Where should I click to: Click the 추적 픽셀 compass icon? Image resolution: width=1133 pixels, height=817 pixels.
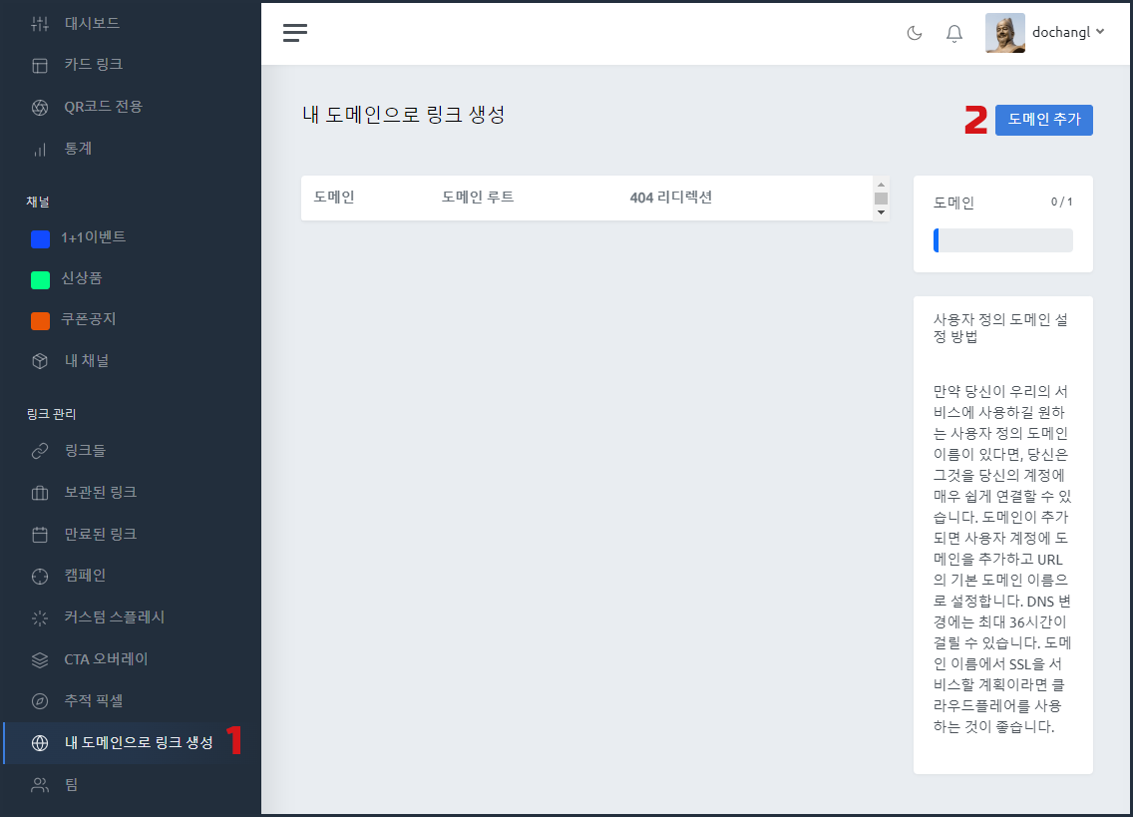coord(40,701)
